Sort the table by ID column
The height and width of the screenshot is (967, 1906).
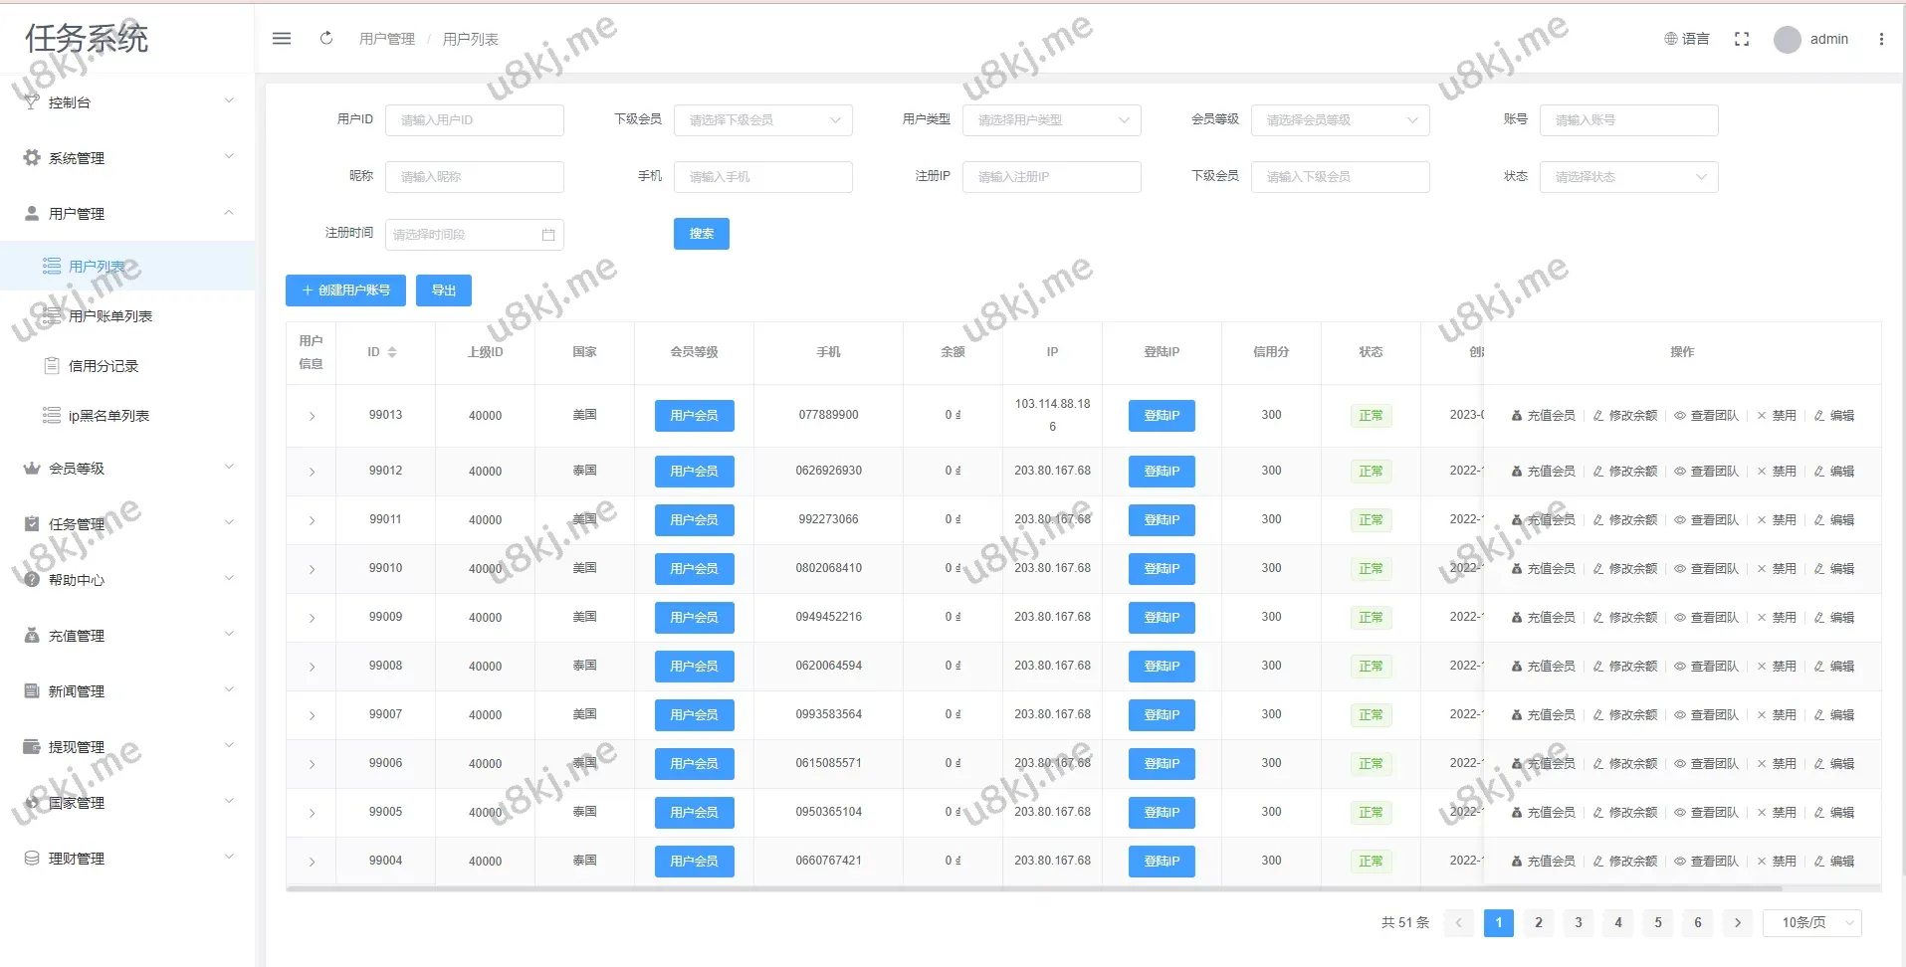391,352
